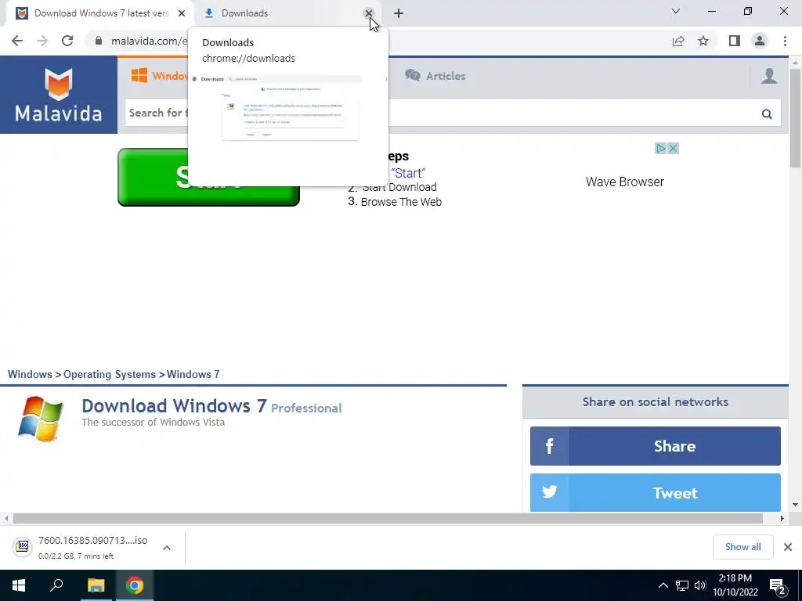
Task: Click Download Windows 7 heading
Action: pos(174,406)
